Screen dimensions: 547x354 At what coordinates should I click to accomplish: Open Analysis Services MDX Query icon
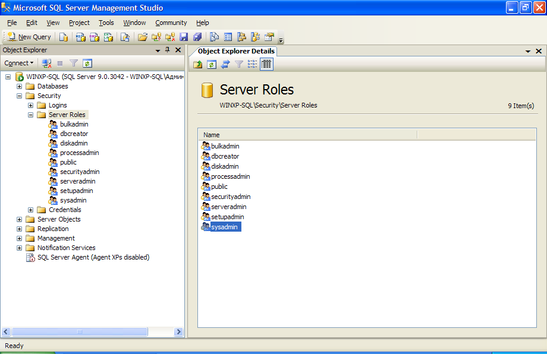click(x=81, y=37)
